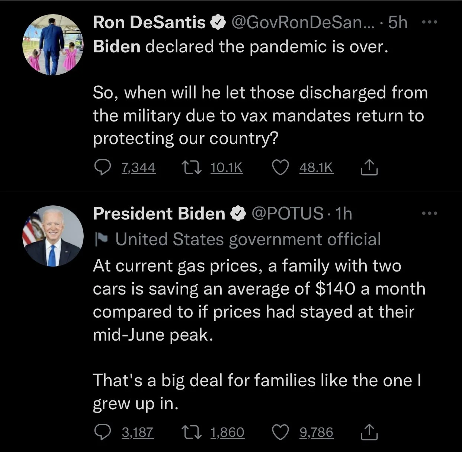View the 1,860 retweets count
462x452 pixels.
point(228,432)
